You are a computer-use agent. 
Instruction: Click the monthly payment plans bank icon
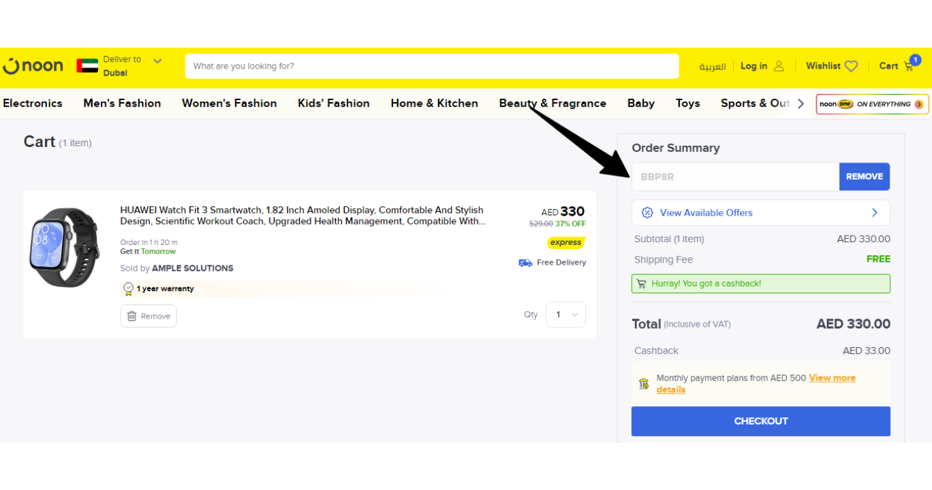644,384
